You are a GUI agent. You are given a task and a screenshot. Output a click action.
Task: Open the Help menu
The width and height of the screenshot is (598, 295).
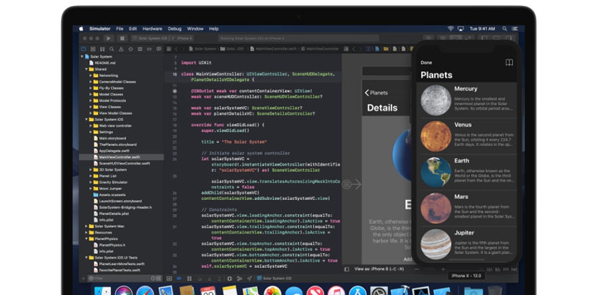click(214, 29)
